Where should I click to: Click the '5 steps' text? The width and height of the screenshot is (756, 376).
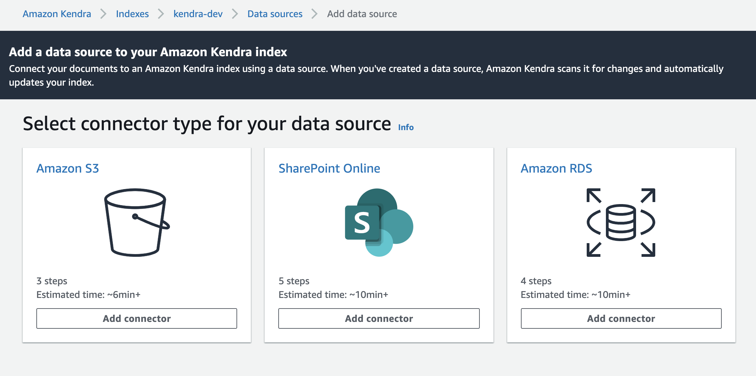tap(294, 281)
